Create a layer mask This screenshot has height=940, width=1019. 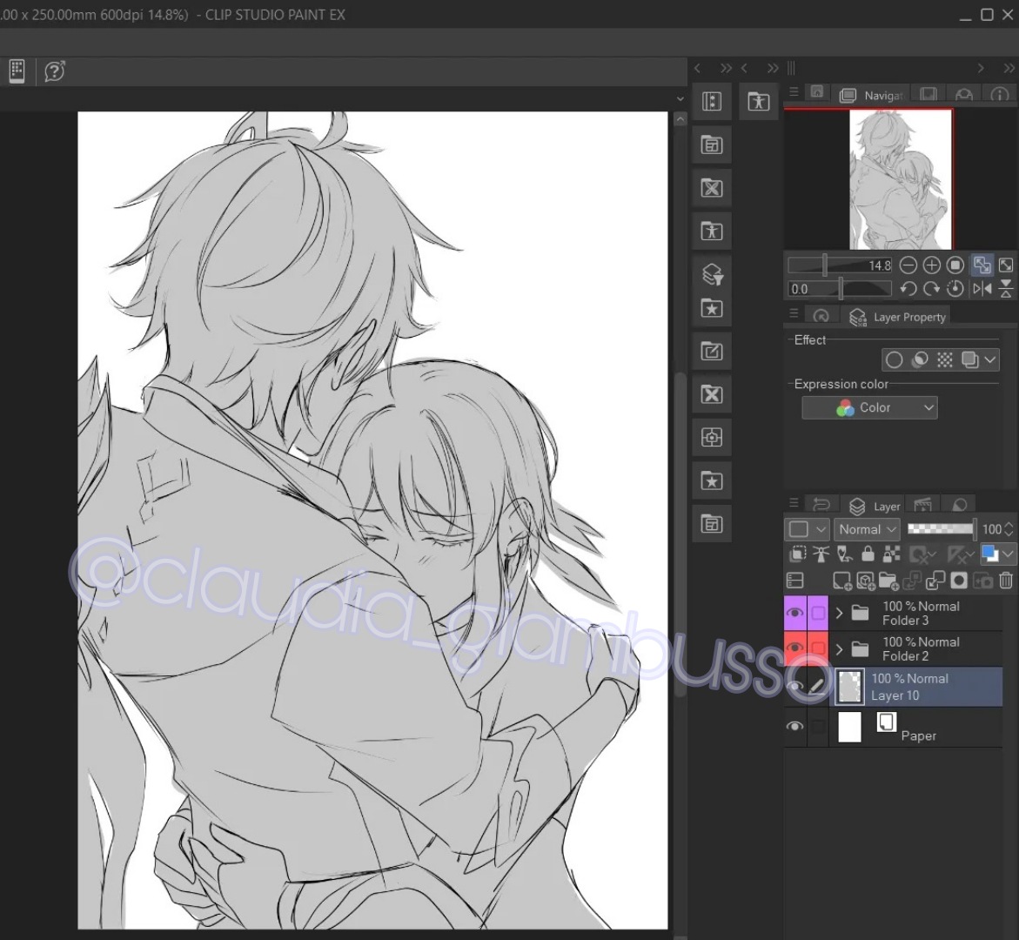pyautogui.click(x=959, y=581)
